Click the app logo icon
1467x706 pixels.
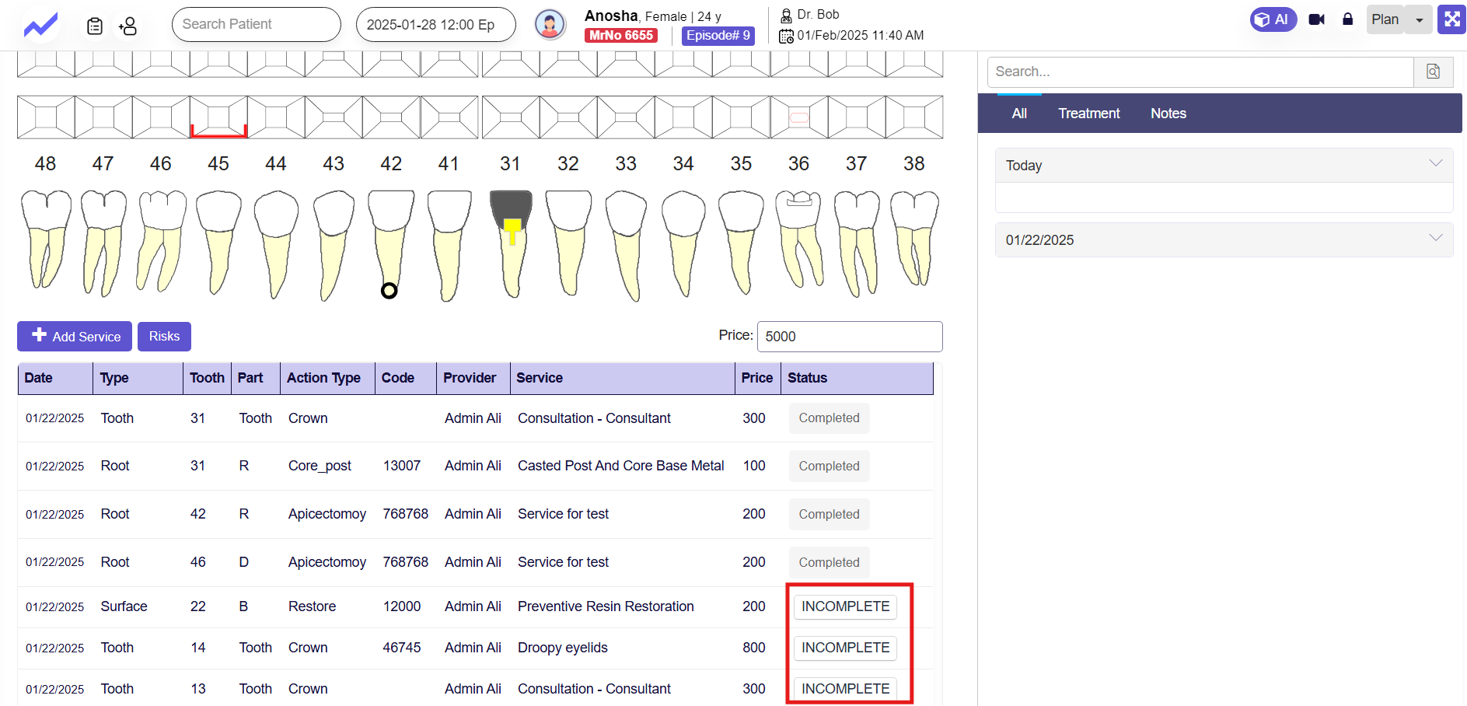pyautogui.click(x=40, y=26)
